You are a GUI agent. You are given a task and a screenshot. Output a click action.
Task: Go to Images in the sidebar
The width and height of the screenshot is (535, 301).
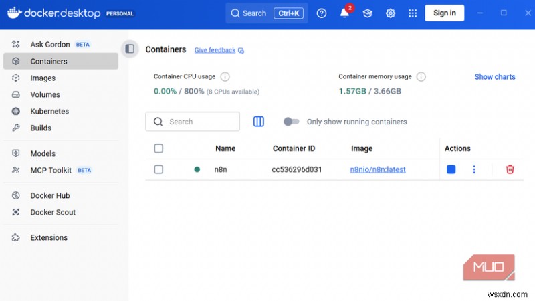pos(61,78)
